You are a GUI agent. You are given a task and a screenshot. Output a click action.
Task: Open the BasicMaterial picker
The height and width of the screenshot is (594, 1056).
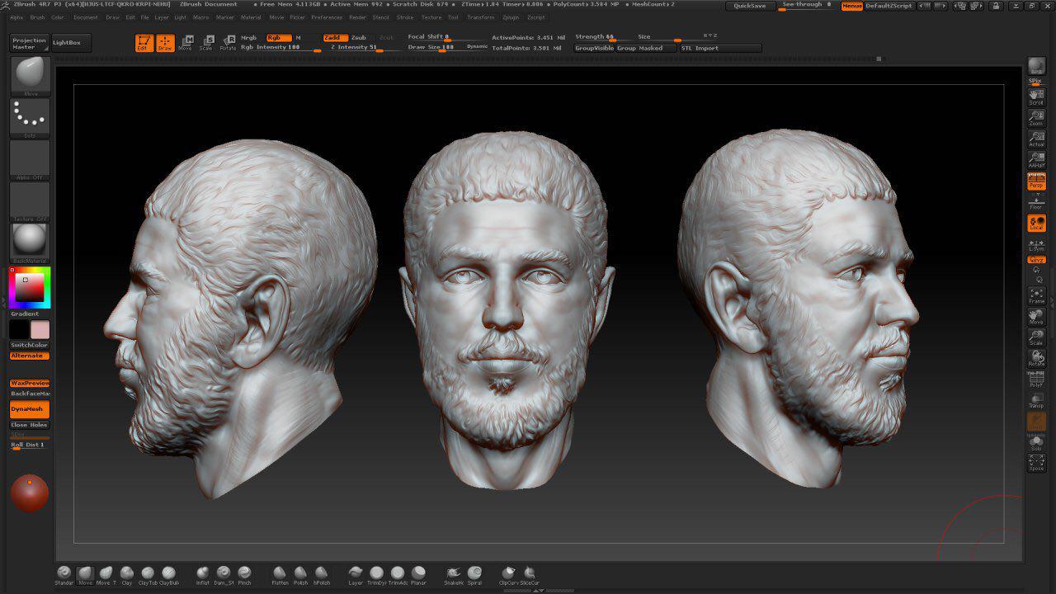(30, 244)
